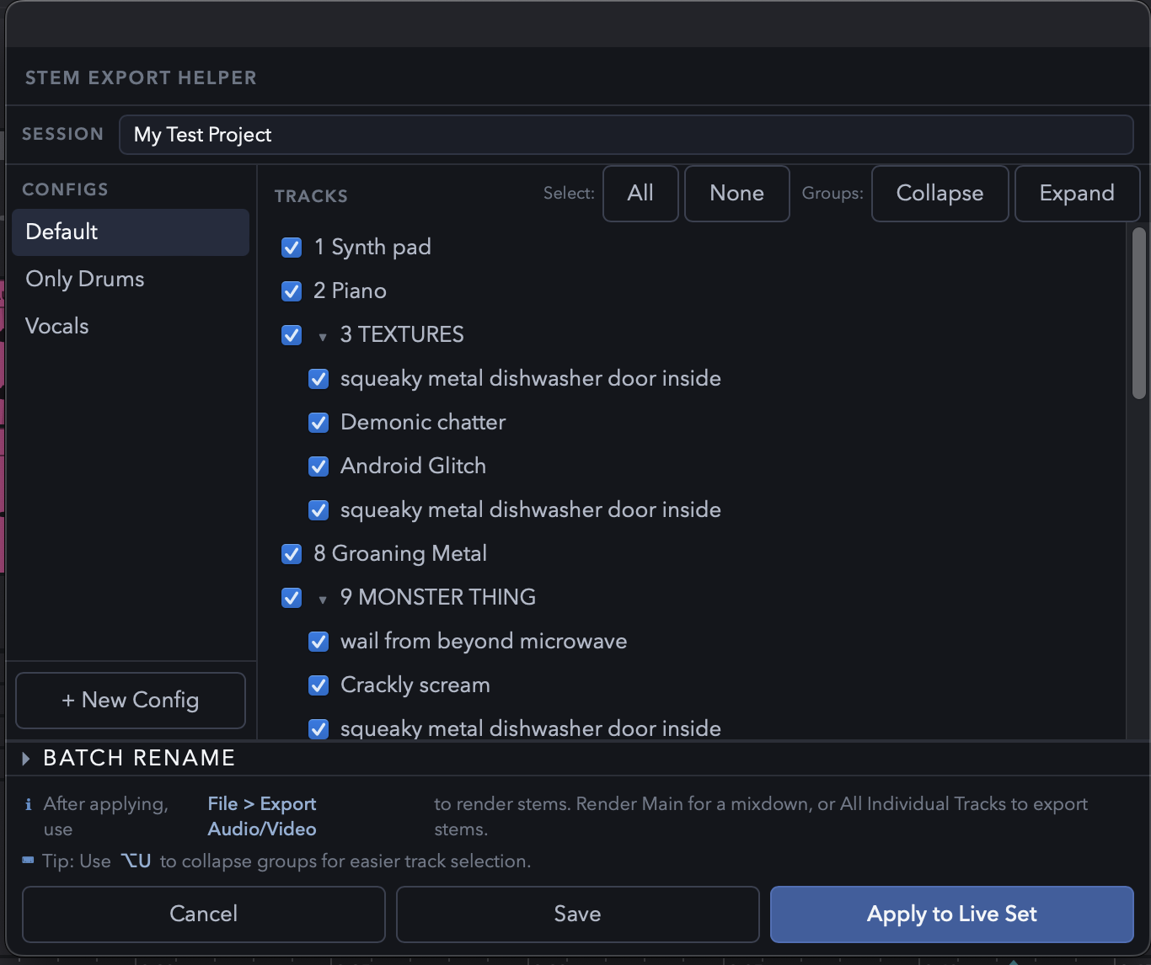Uncheck the 2 Piano track checkbox
Image resolution: width=1151 pixels, height=965 pixels.
(x=292, y=291)
